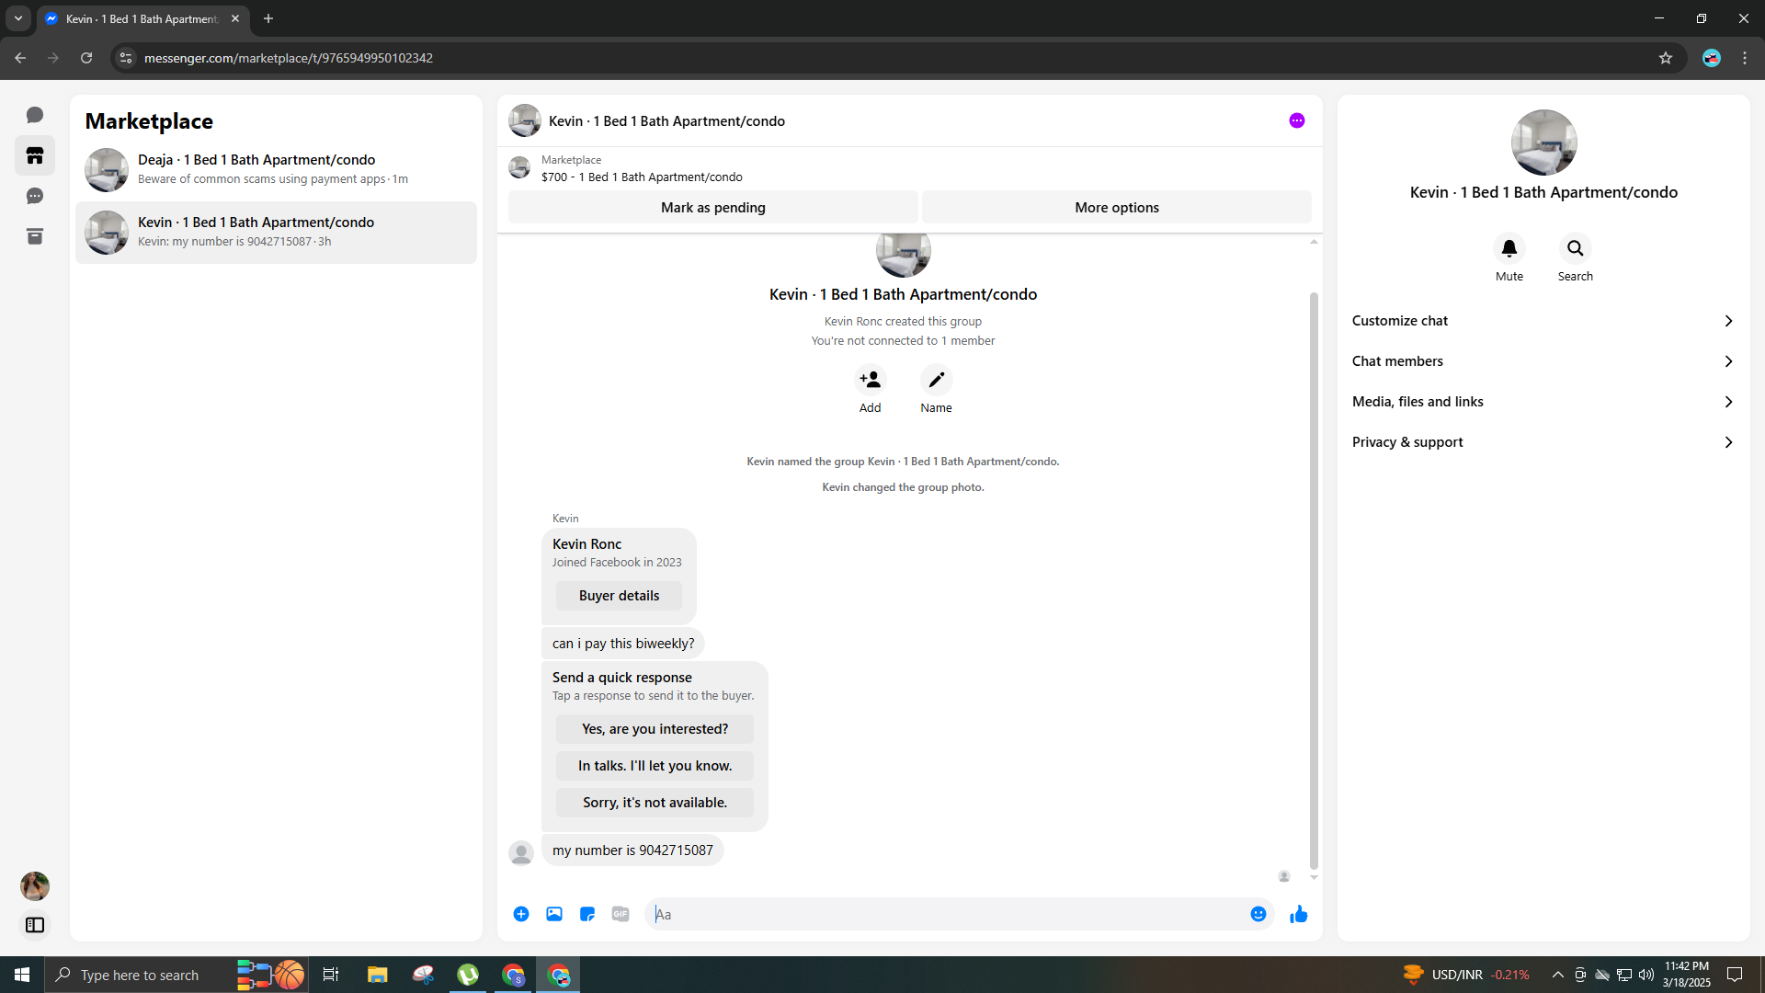Open the sticker picker icon
This screenshot has width=1765, height=993.
(x=587, y=914)
